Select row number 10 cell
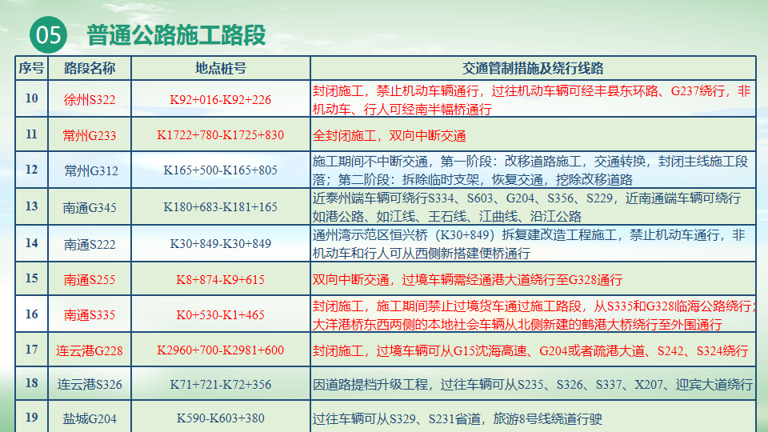 (32, 98)
